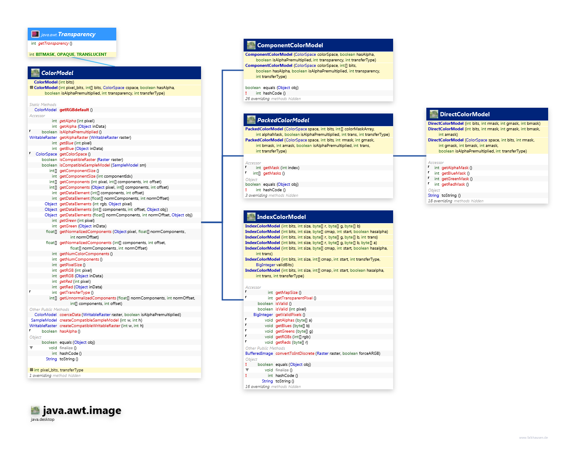Click the www.falkhausen.de footer link
This screenshot has width=572, height=457.
[x=533, y=437]
